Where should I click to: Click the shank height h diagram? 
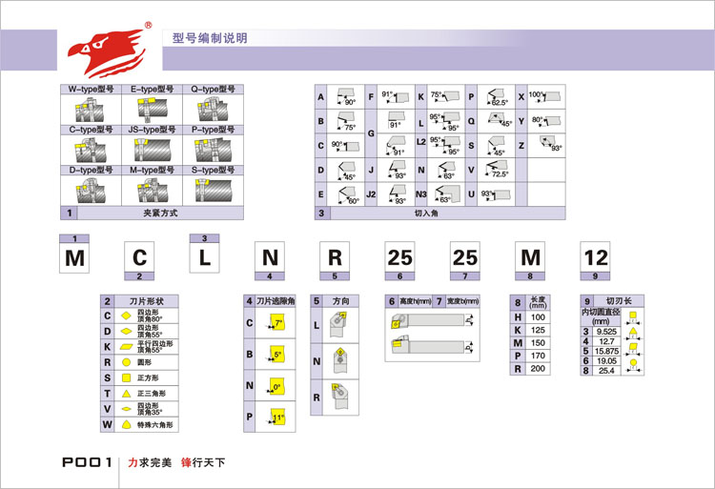[x=431, y=321]
